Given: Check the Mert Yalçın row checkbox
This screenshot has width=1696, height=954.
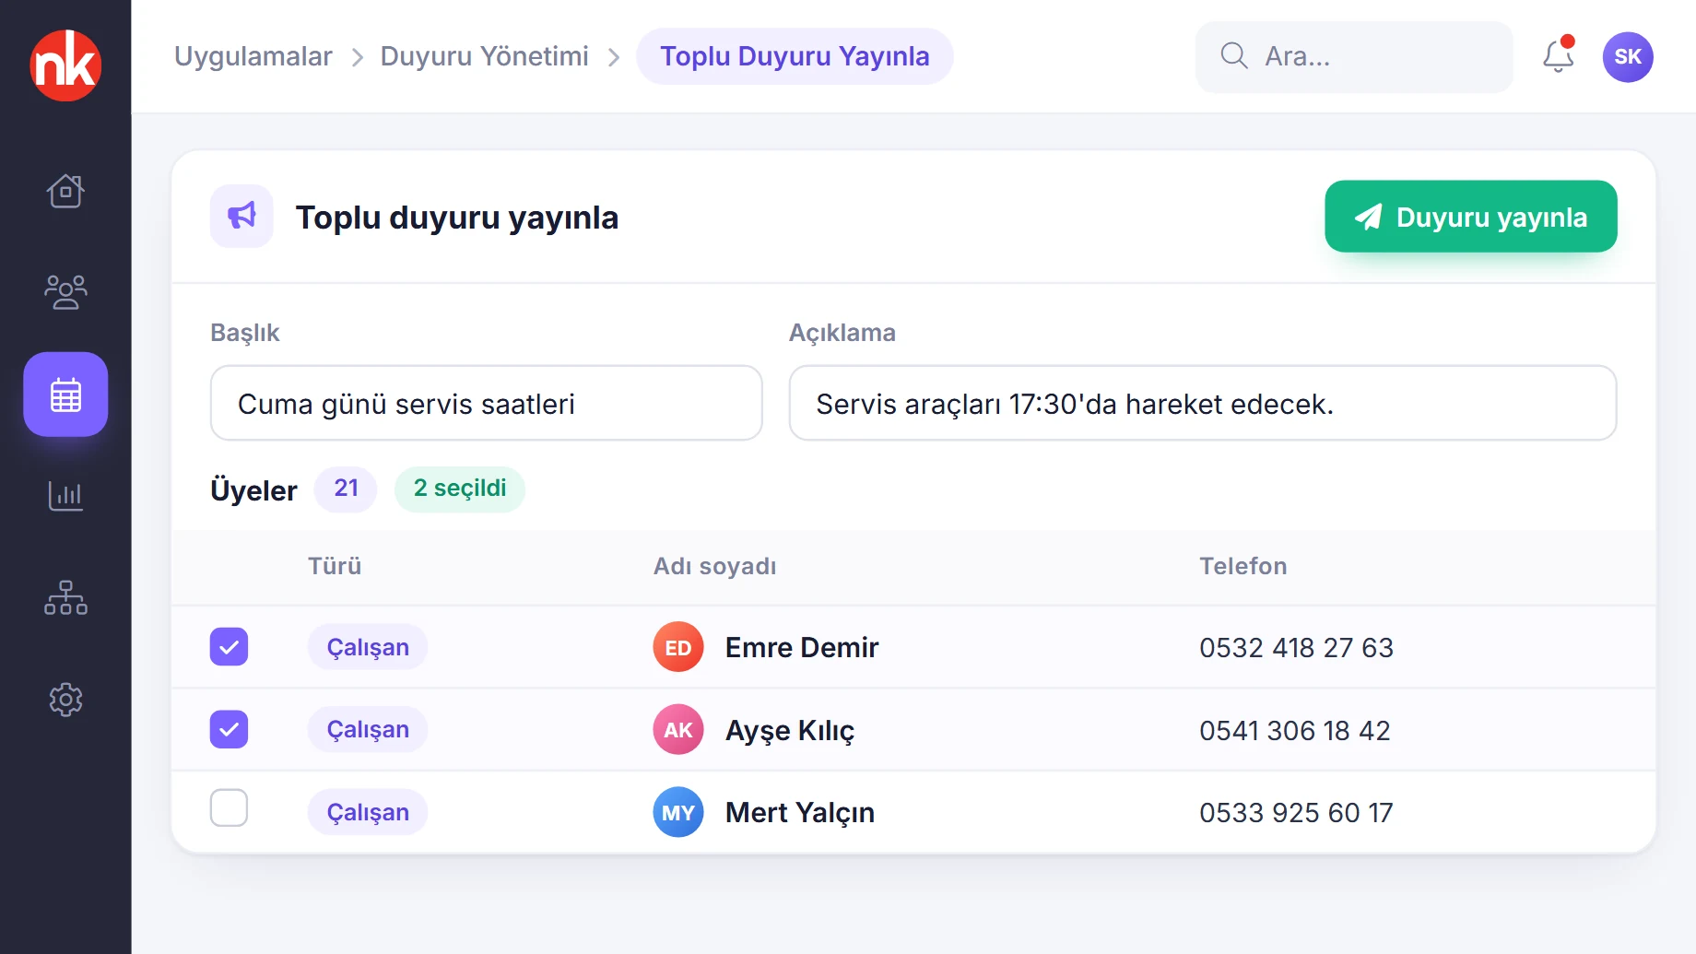Looking at the screenshot, I should 229,807.
